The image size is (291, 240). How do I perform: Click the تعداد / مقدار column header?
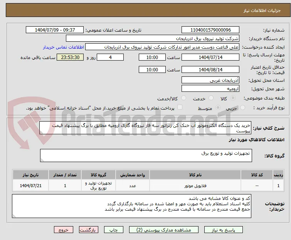[65, 175]
